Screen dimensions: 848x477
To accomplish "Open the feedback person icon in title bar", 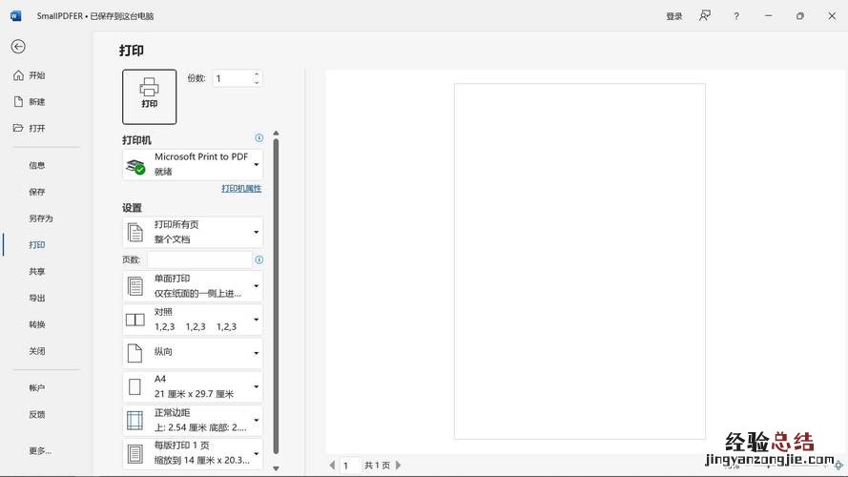I will coord(705,15).
